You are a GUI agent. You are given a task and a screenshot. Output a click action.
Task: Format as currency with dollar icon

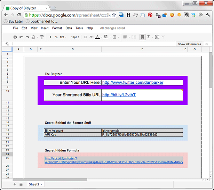(50, 37)
